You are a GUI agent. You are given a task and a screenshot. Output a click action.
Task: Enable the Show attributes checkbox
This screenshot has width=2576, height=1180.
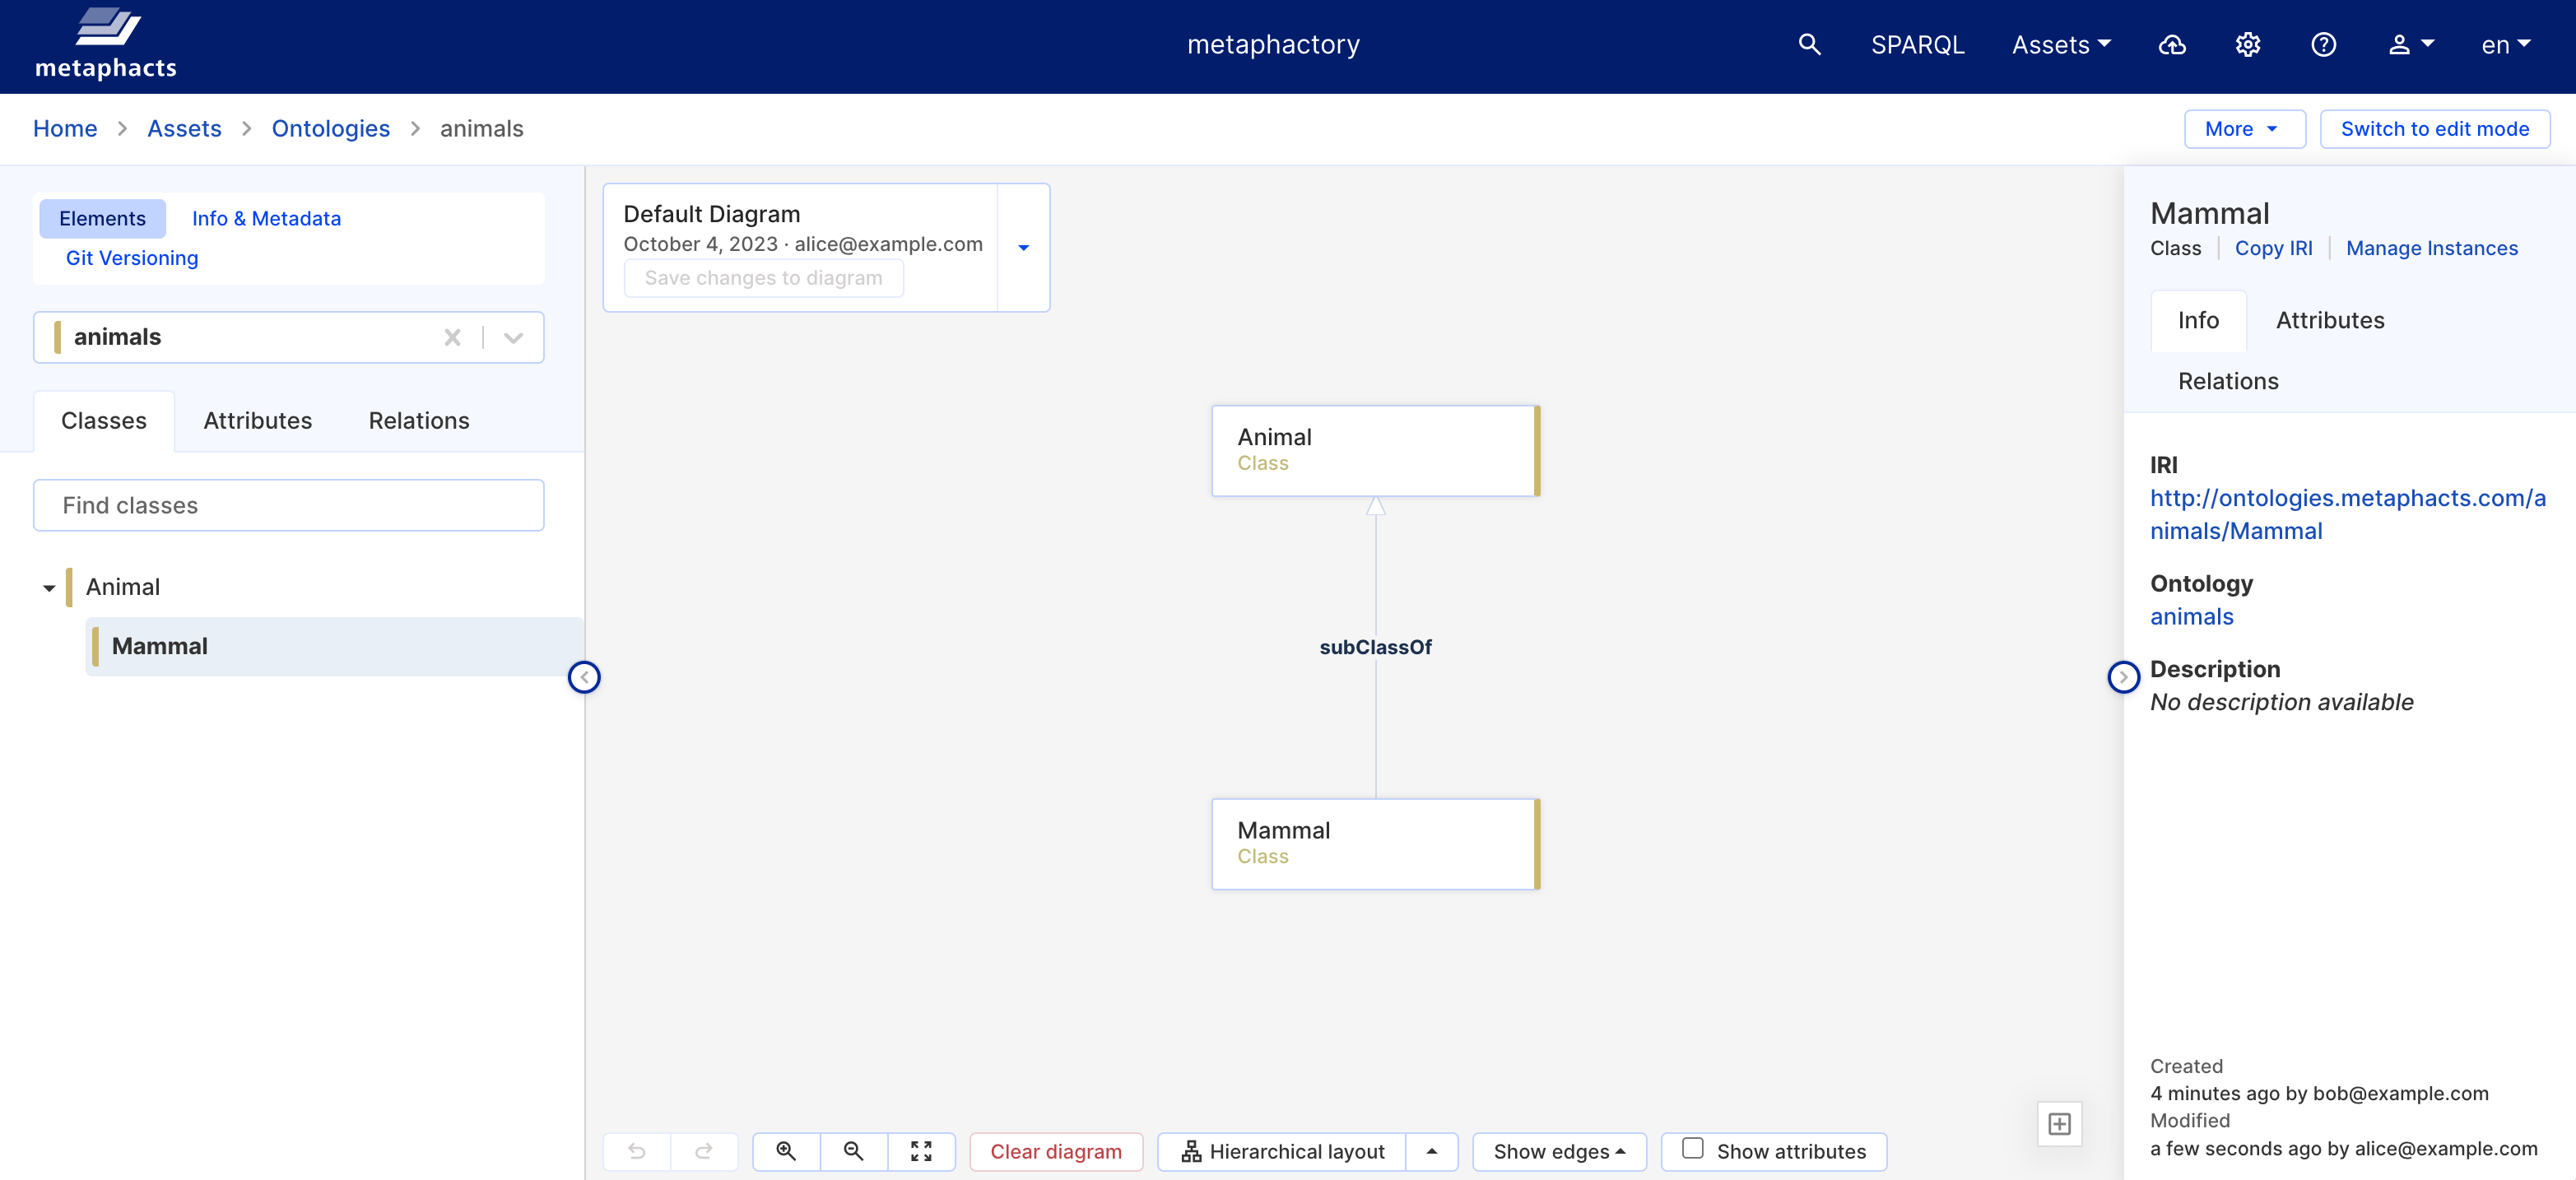point(1692,1149)
